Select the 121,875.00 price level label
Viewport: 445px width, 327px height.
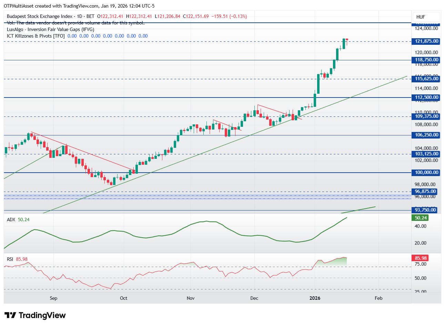tap(426, 41)
